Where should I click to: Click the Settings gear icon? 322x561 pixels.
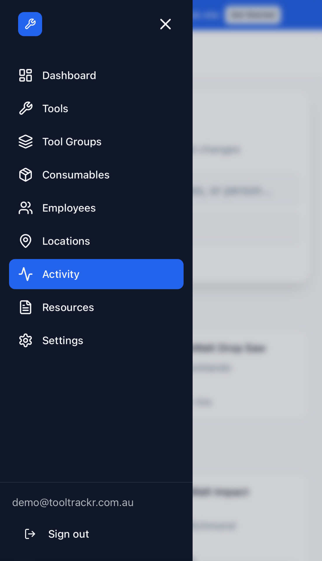click(x=26, y=340)
